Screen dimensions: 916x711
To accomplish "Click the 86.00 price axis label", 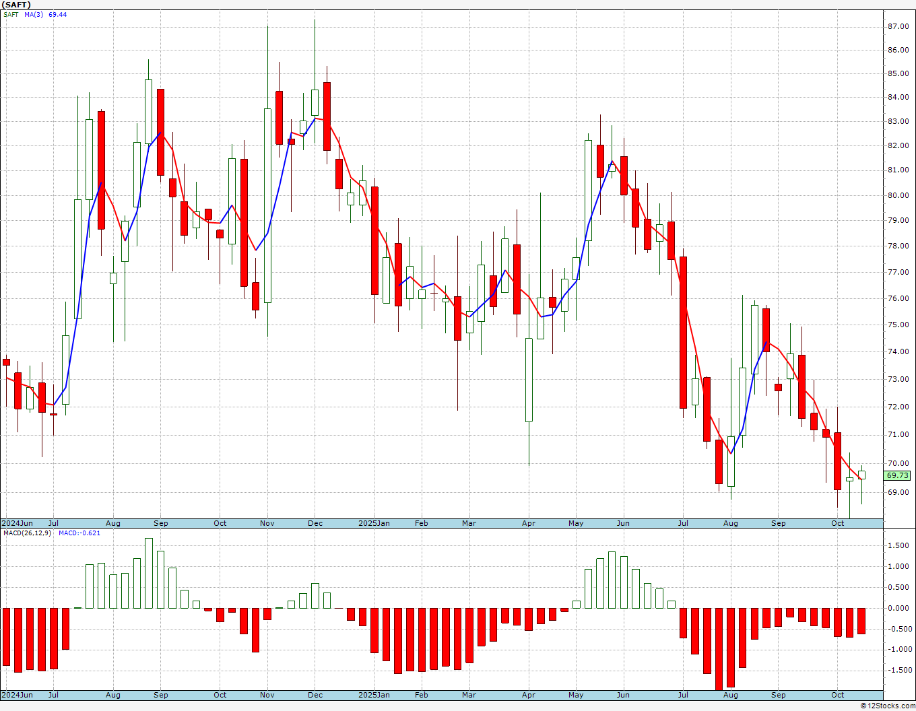I will (x=898, y=50).
